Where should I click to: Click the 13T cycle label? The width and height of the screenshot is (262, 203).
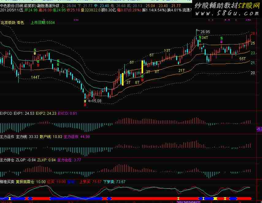[167, 51]
